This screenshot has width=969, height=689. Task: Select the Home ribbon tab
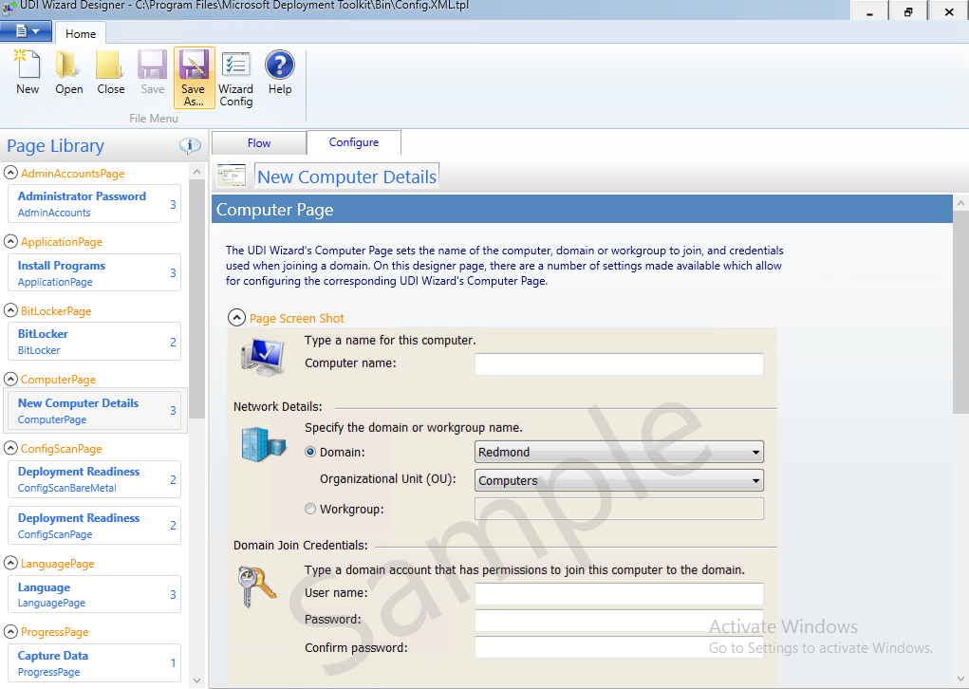coord(81,33)
